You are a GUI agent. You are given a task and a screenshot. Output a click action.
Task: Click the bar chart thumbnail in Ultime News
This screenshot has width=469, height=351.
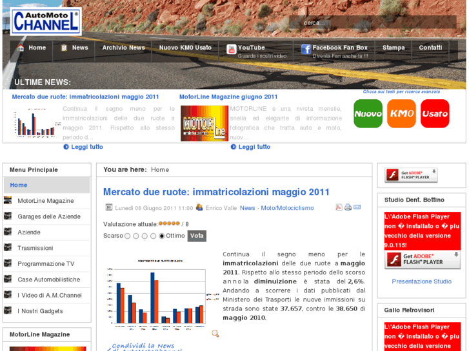tap(35, 123)
